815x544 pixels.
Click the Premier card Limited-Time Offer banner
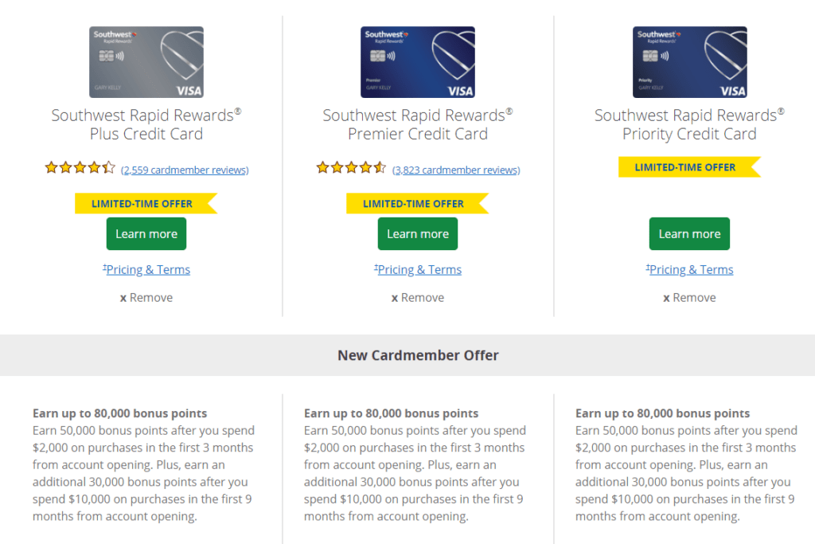(414, 203)
